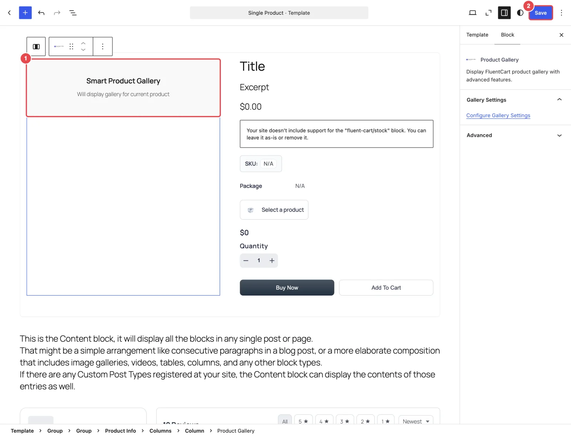This screenshot has height=437, width=571.
Task: Open Configure Gallery Settings link
Action: (x=498, y=115)
